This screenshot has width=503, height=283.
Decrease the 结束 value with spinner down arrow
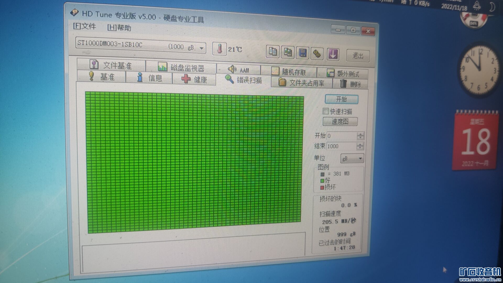pyautogui.click(x=360, y=148)
